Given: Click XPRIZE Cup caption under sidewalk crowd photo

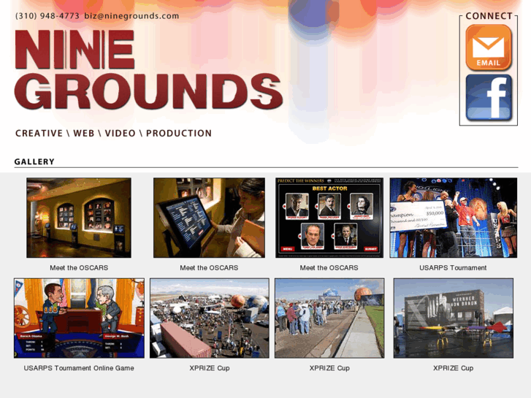Looking at the screenshot, I should 329,368.
